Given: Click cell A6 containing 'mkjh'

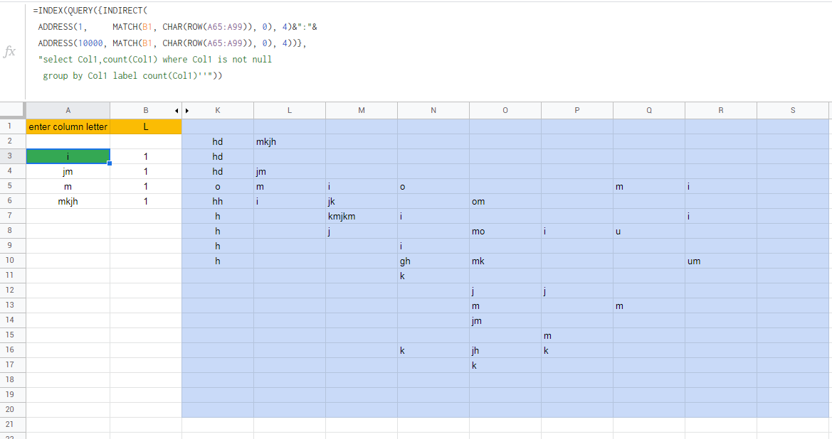Looking at the screenshot, I should coord(68,201).
